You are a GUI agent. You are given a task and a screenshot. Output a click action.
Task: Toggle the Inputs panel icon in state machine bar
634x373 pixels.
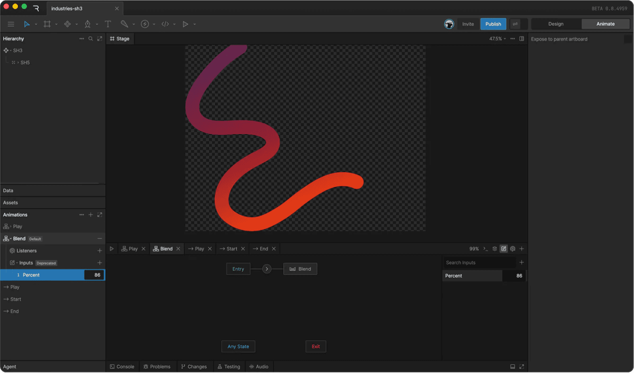[x=503, y=249]
